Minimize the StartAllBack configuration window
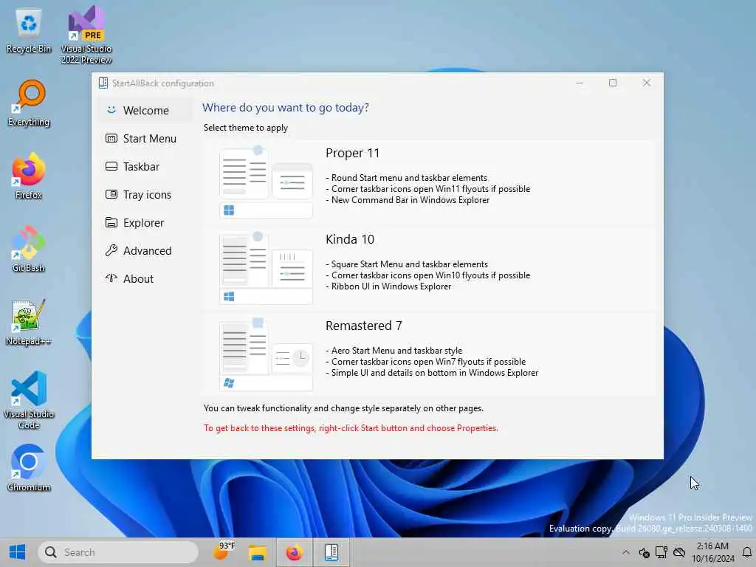The height and width of the screenshot is (567, 756). pyautogui.click(x=580, y=83)
